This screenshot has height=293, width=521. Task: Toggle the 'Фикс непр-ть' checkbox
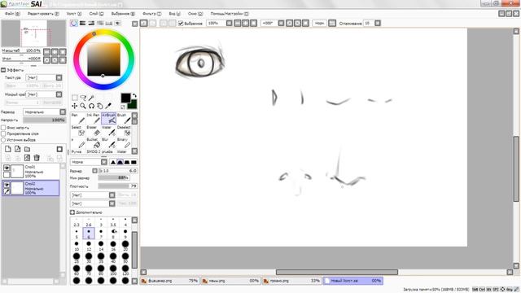[x=3, y=128]
